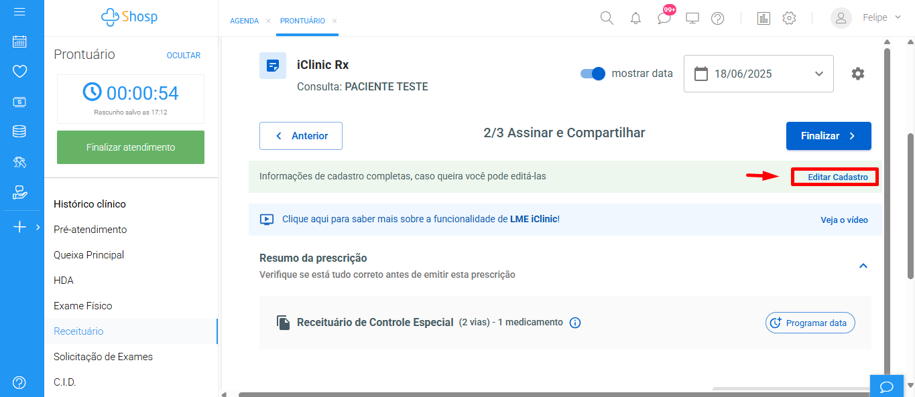Open the help question mark at the sidebar bottom
Screen dimensions: 915x397
tap(19, 382)
